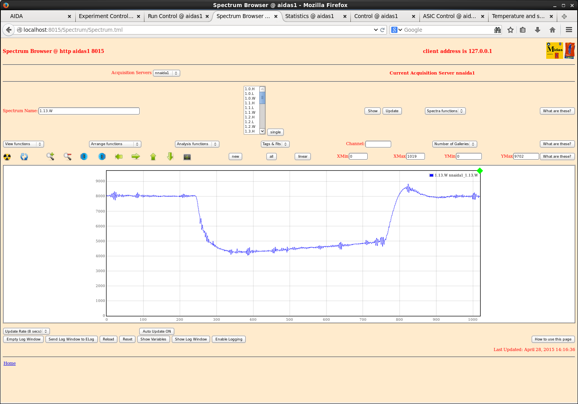Follow the Home link
This screenshot has width=578, height=404.
click(10, 363)
